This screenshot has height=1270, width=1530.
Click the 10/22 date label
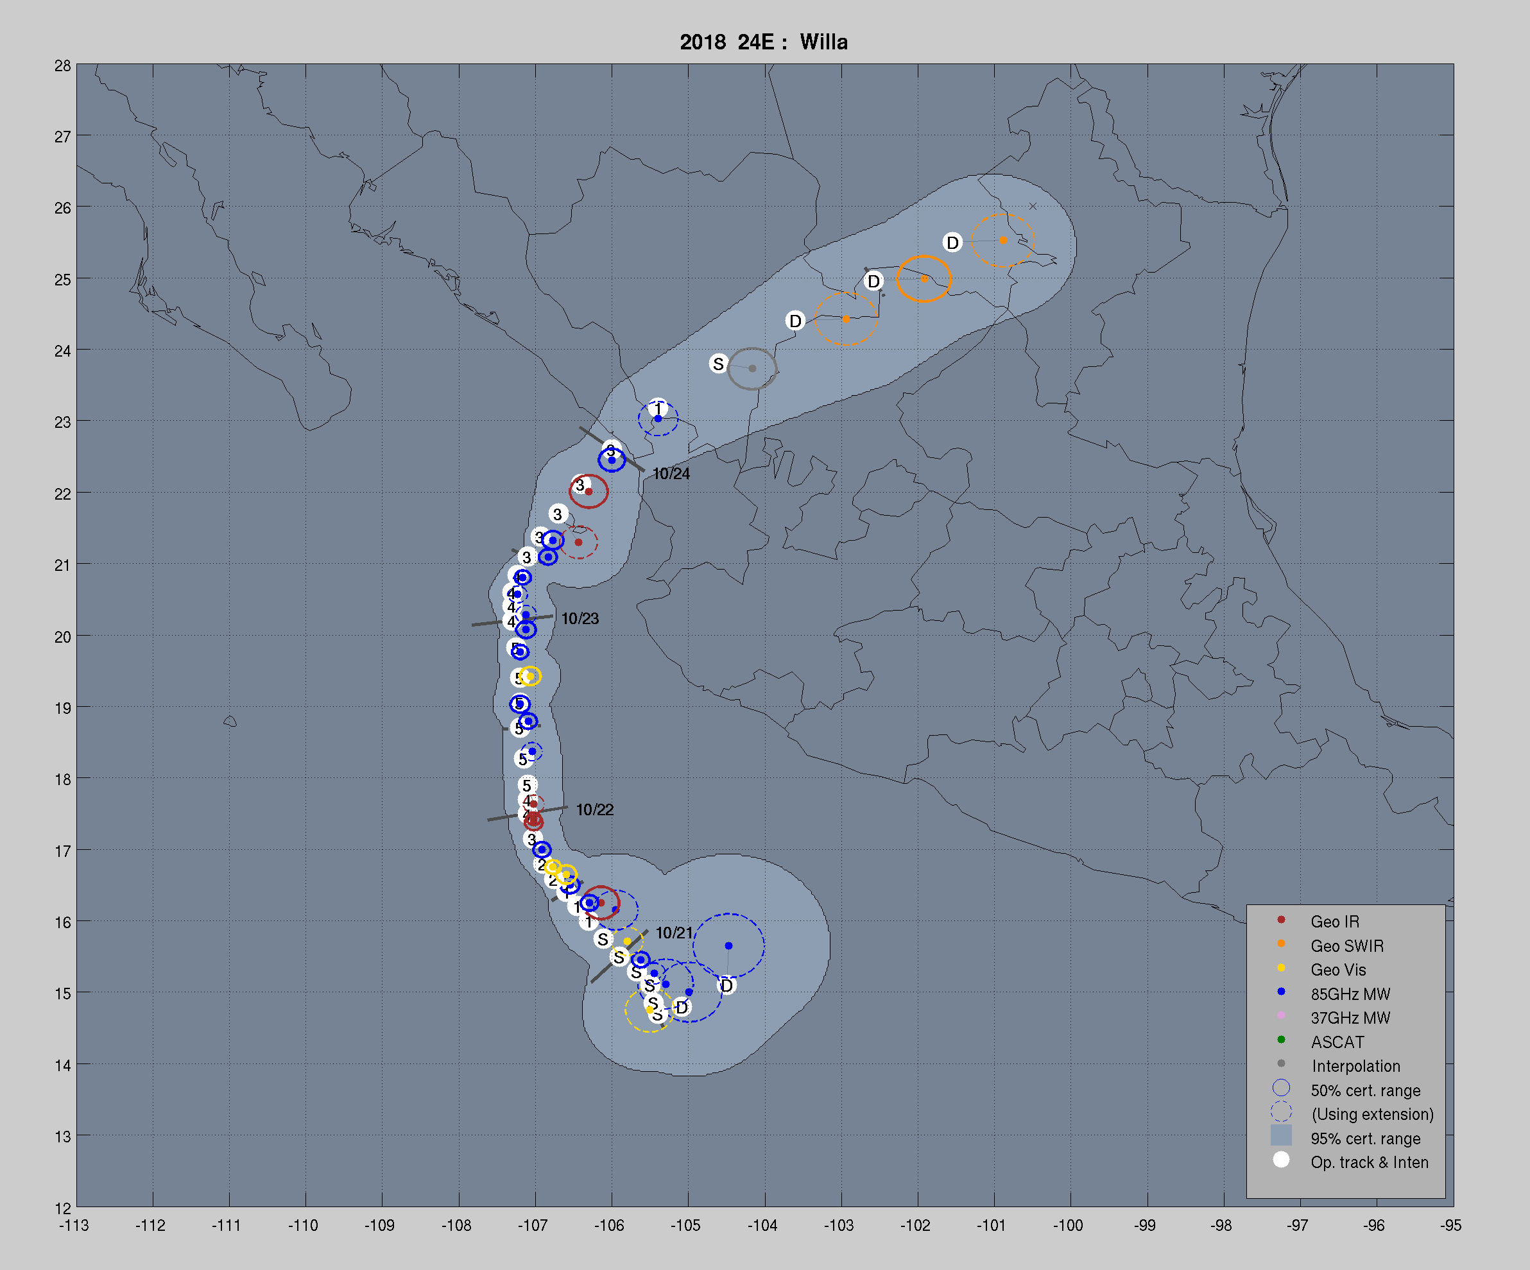[594, 809]
